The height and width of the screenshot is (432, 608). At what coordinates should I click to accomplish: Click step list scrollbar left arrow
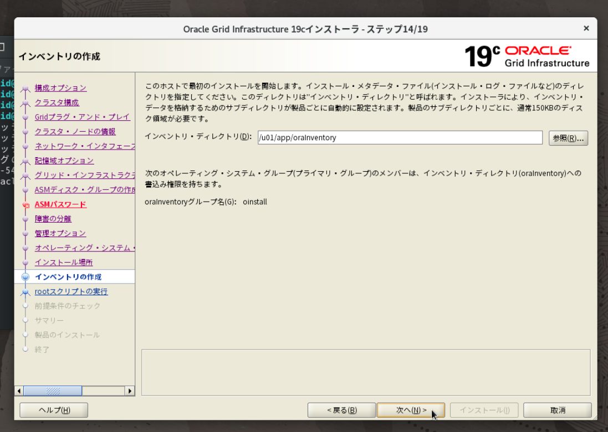point(19,391)
